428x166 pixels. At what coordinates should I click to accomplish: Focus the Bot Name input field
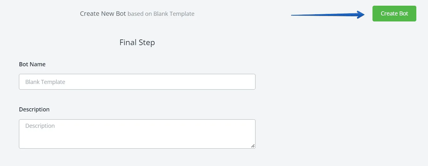137,82
